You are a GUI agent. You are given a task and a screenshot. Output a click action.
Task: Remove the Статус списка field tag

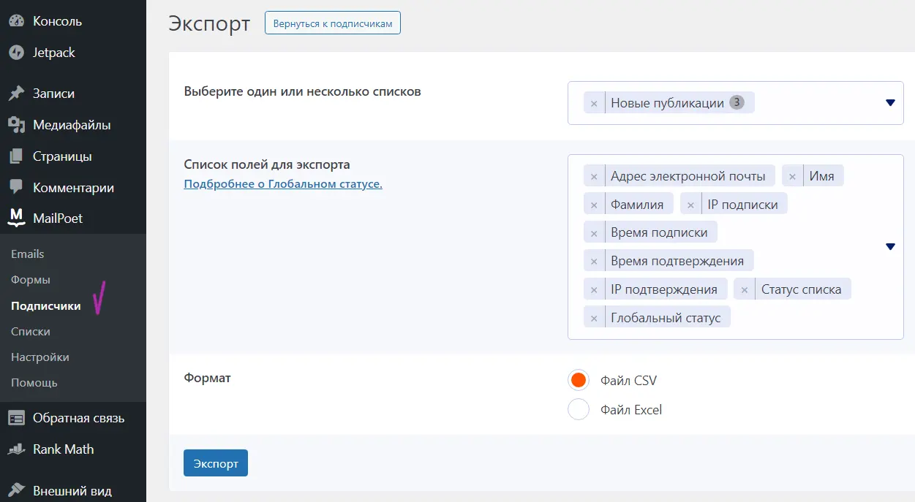point(745,290)
